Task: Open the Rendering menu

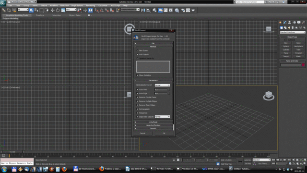Action: 91,6
